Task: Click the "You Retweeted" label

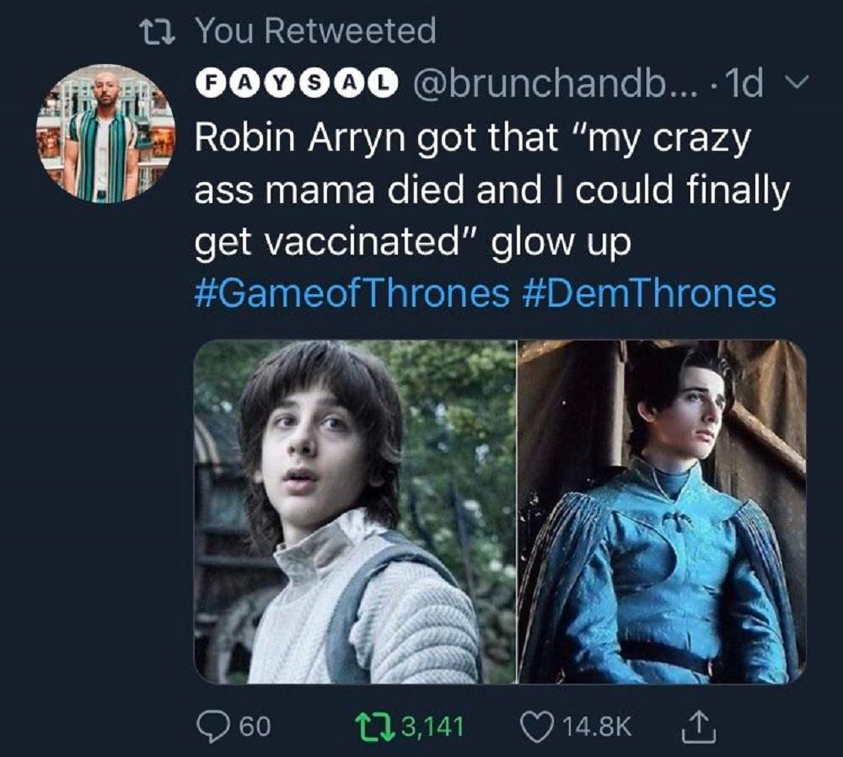Action: [316, 31]
